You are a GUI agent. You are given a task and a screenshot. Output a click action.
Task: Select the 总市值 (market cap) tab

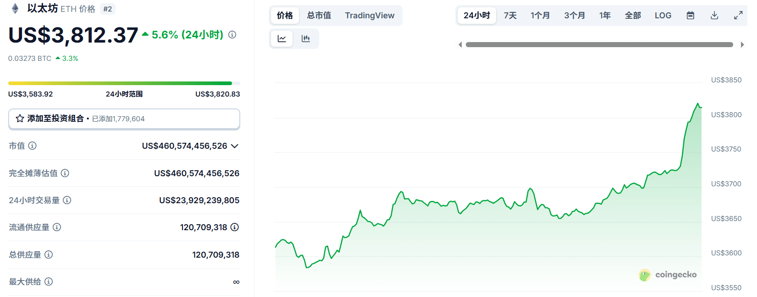(319, 16)
